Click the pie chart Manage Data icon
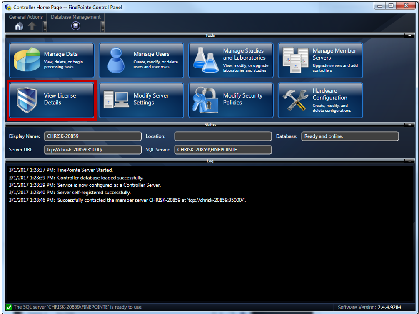Screen dimensions: 419x314 (27, 59)
